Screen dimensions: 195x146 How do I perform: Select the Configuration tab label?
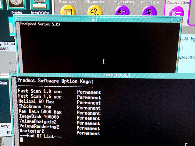[178, 2]
